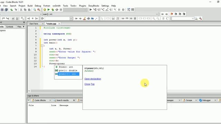The width and height of the screenshot is (221, 124).
Task: Show more Management panel tabs arrow
Action: 23,27
